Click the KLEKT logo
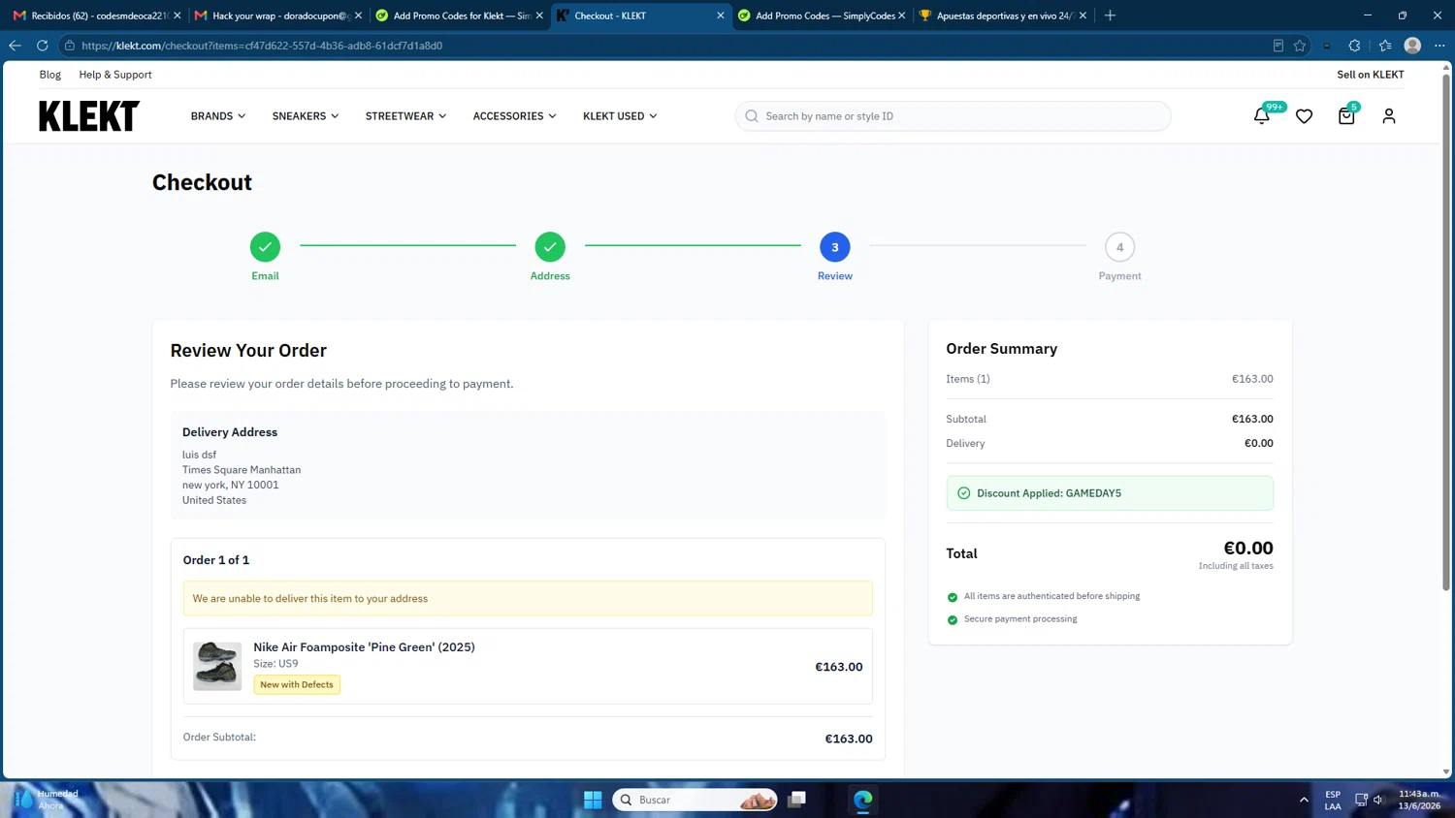 tap(89, 116)
